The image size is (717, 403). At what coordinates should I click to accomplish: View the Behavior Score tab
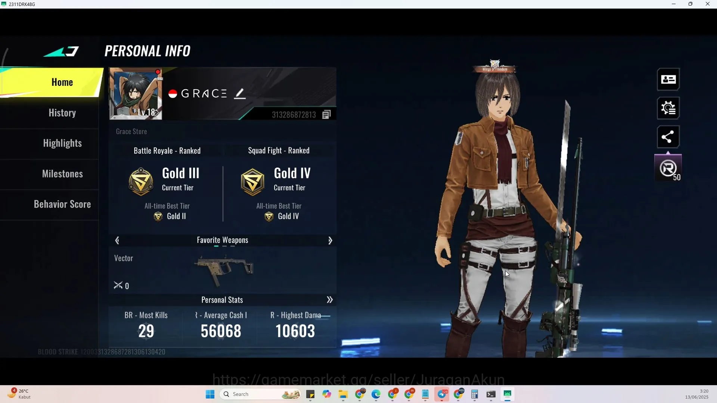click(62, 204)
